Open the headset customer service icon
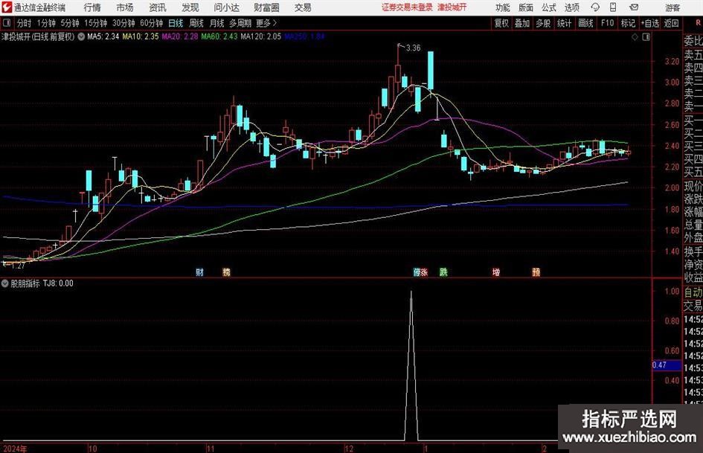 click(x=595, y=7)
